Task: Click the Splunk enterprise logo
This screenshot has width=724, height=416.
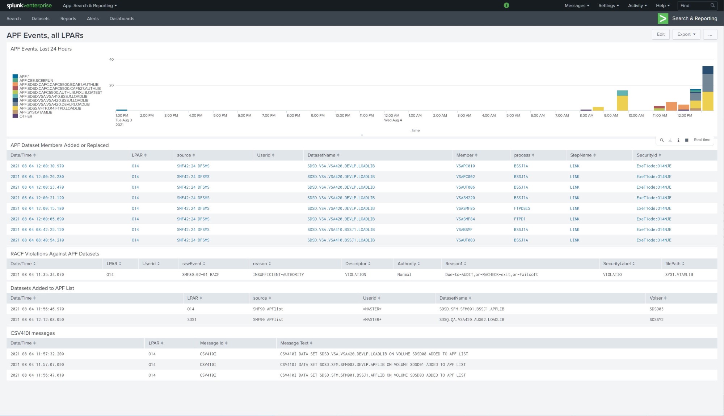Action: [x=29, y=5]
